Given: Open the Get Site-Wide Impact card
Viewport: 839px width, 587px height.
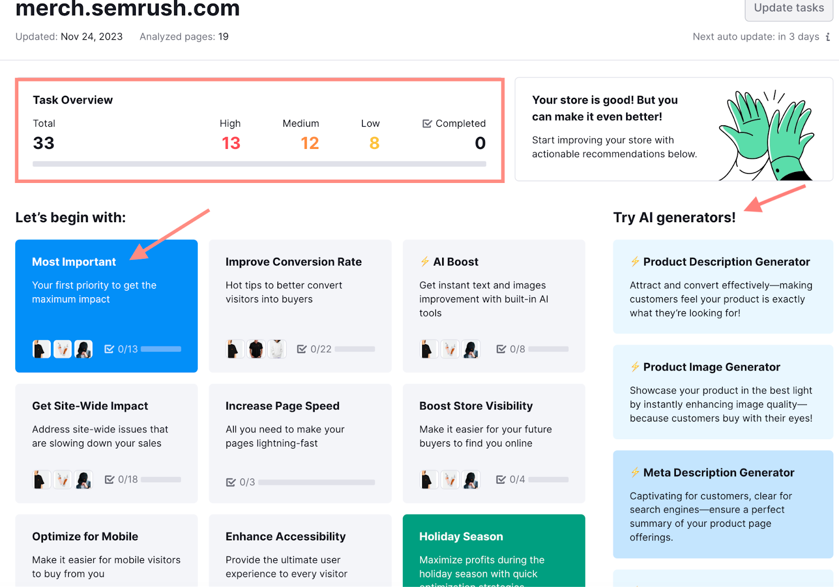Looking at the screenshot, I should click(x=106, y=443).
